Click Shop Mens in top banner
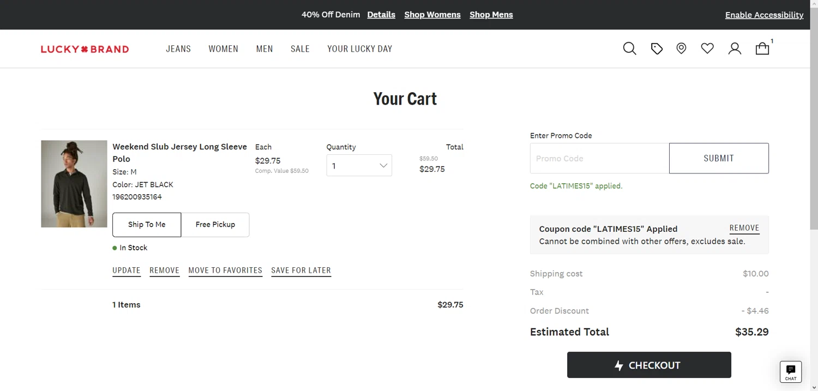This screenshot has width=818, height=391. click(x=491, y=15)
